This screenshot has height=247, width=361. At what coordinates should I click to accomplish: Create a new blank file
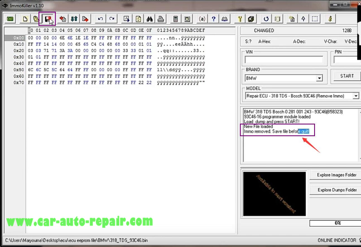point(25,19)
